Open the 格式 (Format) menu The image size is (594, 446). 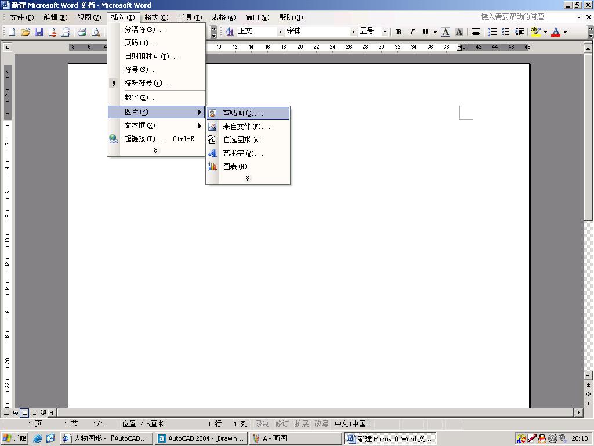pyautogui.click(x=157, y=17)
